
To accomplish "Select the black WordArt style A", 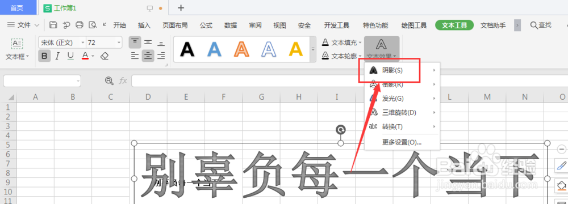I will [187, 49].
